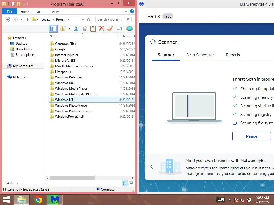274x205 pixels.
Task: Select the Common Files folder
Action: [65, 44]
